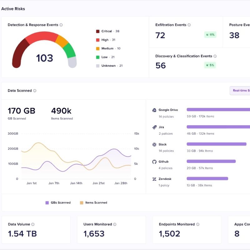Click the Exfiltration Events 11% trend badge
This screenshot has height=250, width=250.
(x=210, y=35)
